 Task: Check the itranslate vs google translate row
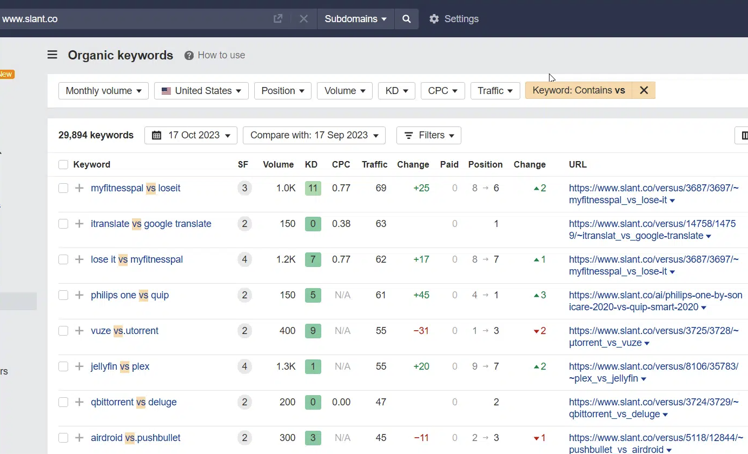coord(63,224)
